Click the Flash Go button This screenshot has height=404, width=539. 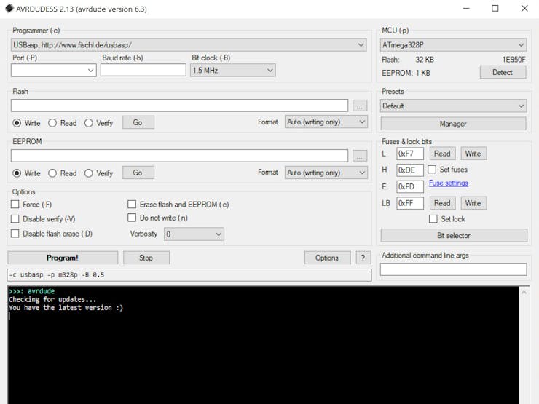(x=138, y=122)
